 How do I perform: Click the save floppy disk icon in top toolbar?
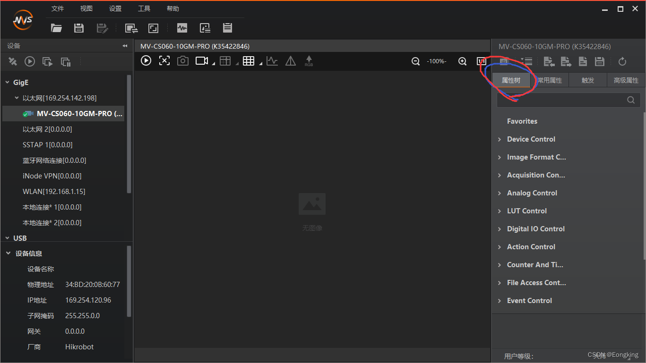(x=79, y=28)
